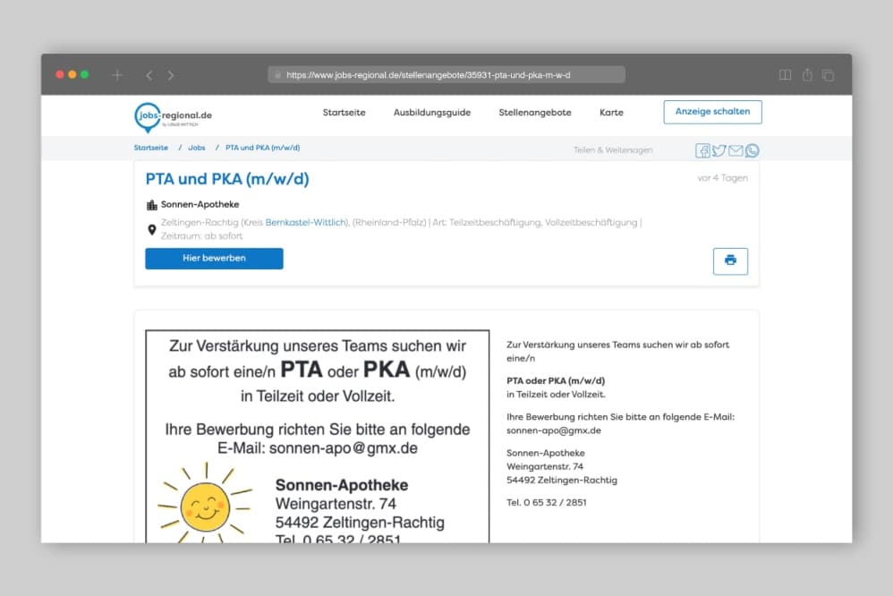Print the job posting
The image size is (893, 596).
coord(730,261)
